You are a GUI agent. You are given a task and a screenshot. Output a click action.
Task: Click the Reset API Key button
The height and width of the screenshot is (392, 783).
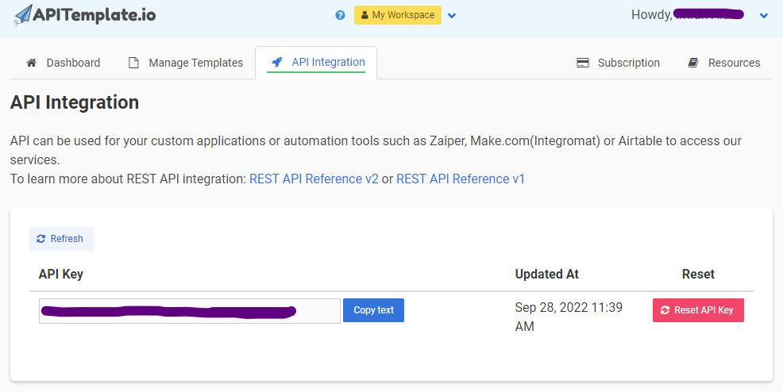click(698, 310)
